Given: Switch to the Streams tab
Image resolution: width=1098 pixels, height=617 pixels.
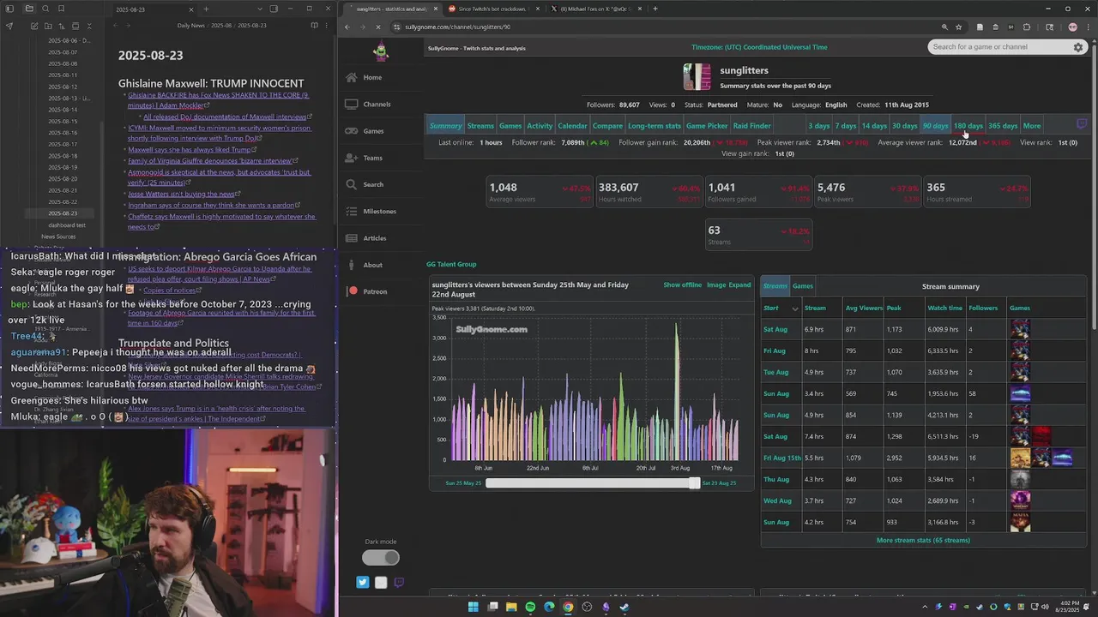Looking at the screenshot, I should click(480, 126).
